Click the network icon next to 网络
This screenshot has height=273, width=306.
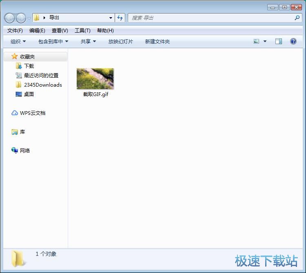point(15,150)
